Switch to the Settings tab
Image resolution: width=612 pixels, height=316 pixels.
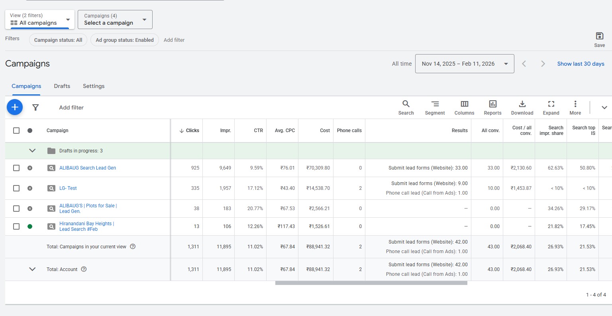click(x=94, y=86)
